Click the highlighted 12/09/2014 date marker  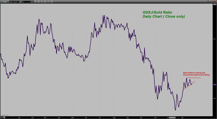[172, 118]
